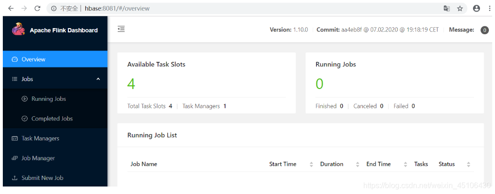Screen dimensions: 495x194
Task: Reload the page with refresh icon
Action: pyautogui.click(x=37, y=8)
